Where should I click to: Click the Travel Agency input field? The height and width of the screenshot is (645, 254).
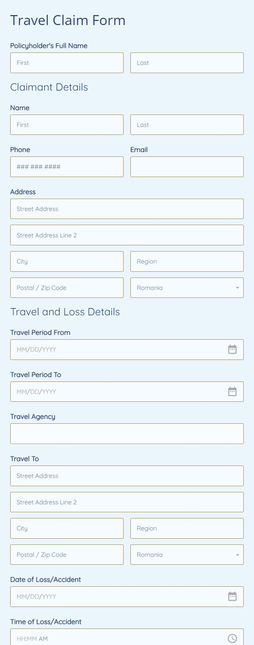pos(127,433)
